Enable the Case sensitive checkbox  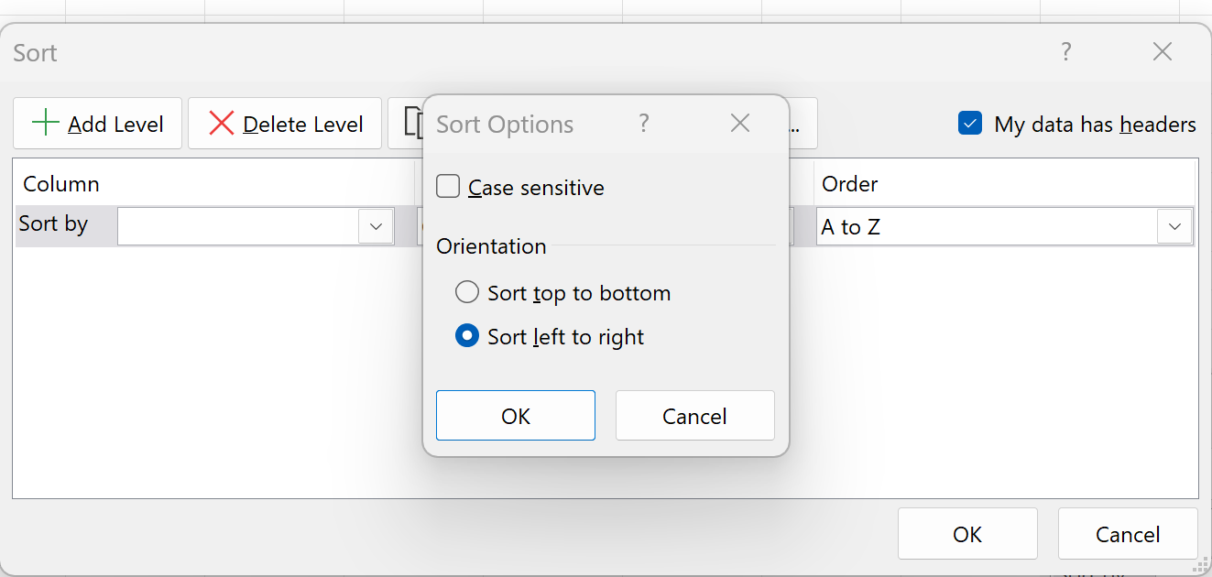(448, 187)
